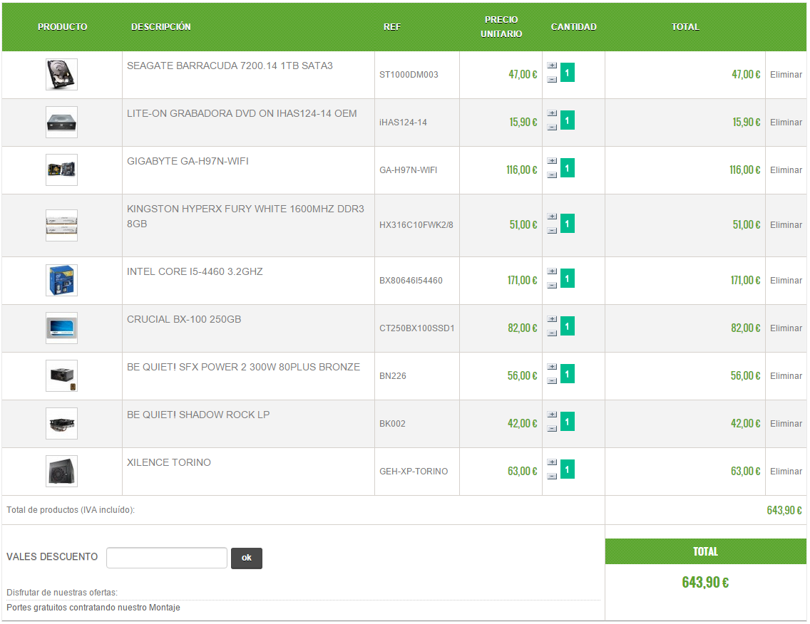Decrease quantity of Lite-On DVD recorder
This screenshot has height=624, width=810.
(x=552, y=127)
